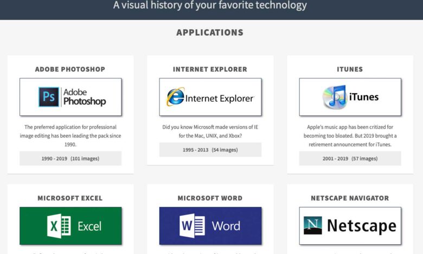Image resolution: width=423 pixels, height=254 pixels.
Task: Click the Photoshop description text
Action: pos(70,136)
